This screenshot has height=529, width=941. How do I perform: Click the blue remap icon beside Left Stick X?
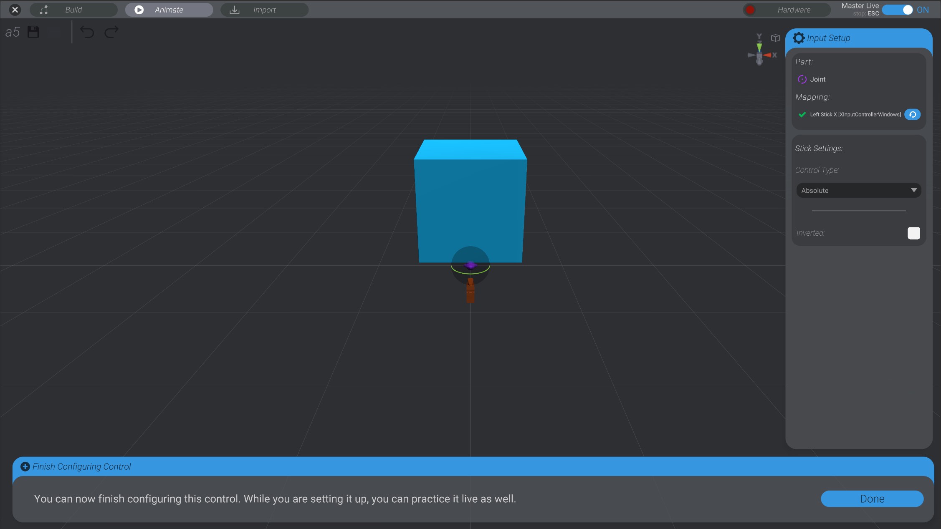[x=913, y=114]
